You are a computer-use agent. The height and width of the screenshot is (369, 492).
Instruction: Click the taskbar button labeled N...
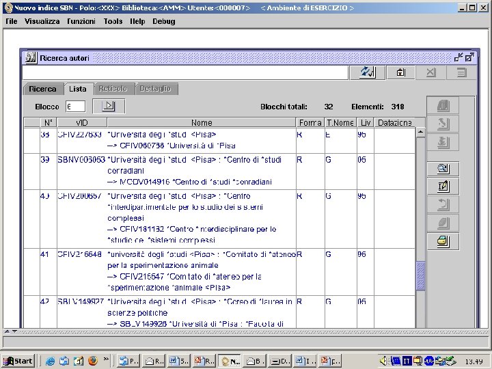pos(230,361)
